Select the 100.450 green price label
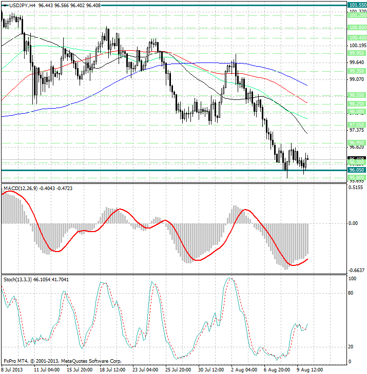Viewport: 367px width, 374px height. (357, 38)
